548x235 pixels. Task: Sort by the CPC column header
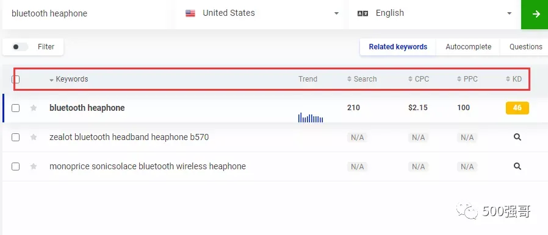(419, 79)
